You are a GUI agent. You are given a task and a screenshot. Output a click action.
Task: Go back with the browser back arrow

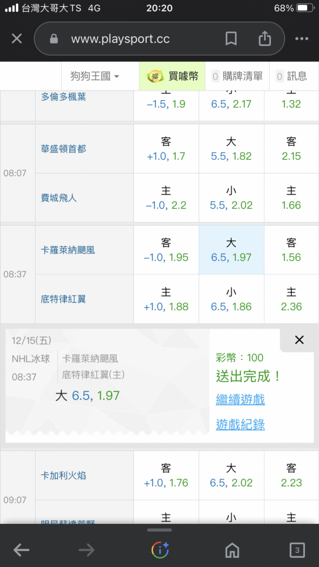click(x=22, y=551)
